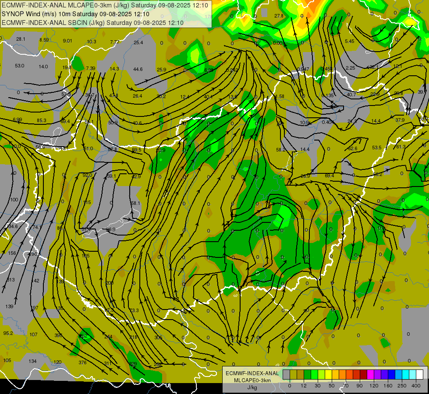Click the dark green legend swatch after 12
Screen dimensions: 429x394
[308, 374]
